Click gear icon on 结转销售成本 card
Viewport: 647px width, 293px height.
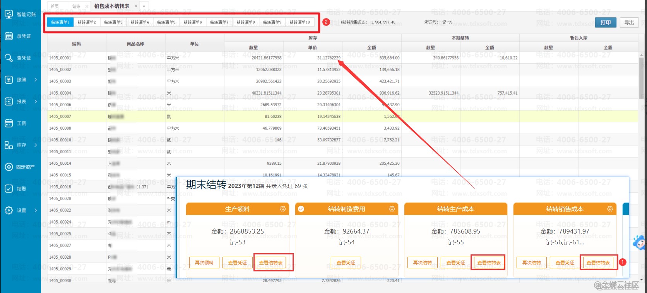point(610,209)
